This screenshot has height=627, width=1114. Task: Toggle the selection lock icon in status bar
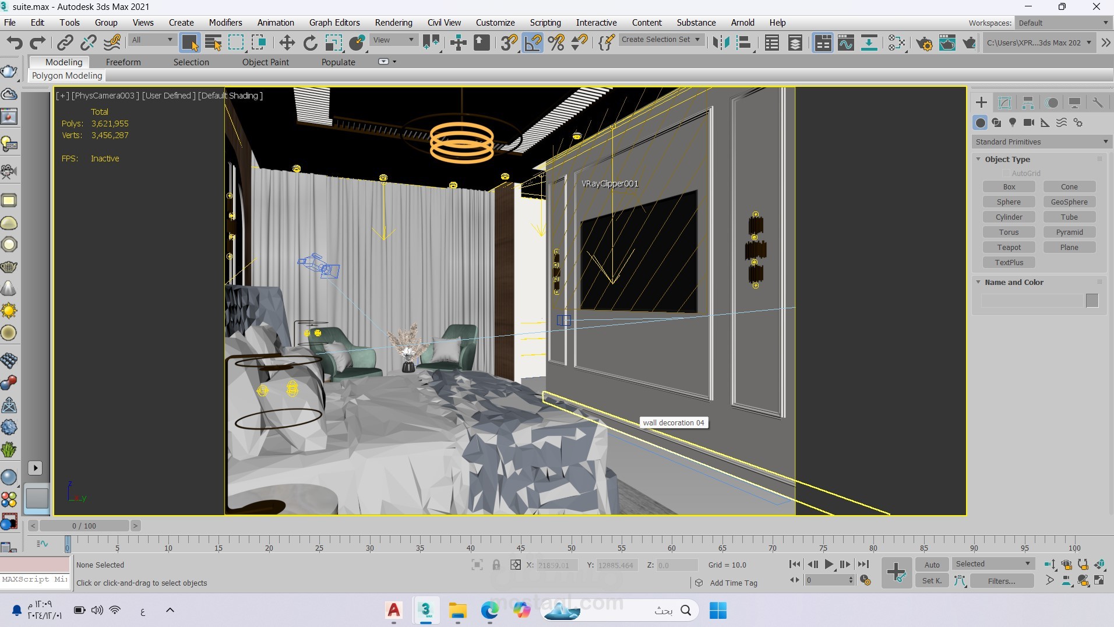[x=496, y=565]
